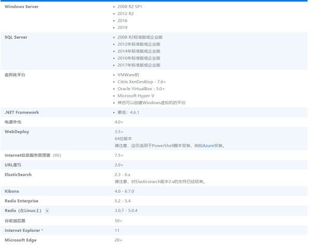Select the 电源外壳 row heading
This screenshot has width=311, height=245.
[x=13, y=122]
